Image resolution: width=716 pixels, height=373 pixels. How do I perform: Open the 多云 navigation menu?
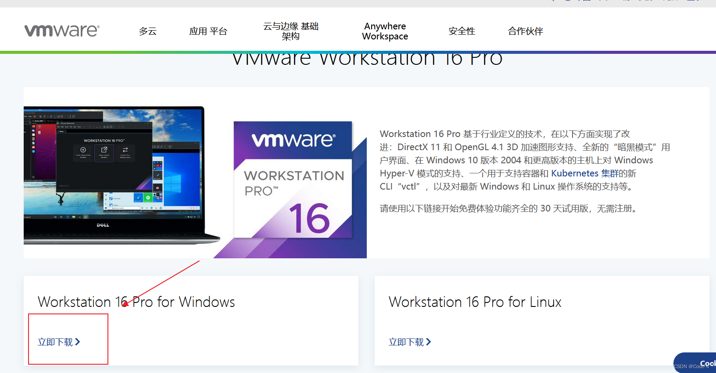click(x=148, y=31)
